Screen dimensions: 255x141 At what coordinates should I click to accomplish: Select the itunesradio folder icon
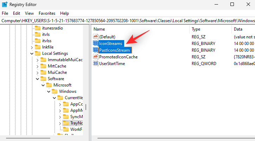(38, 28)
